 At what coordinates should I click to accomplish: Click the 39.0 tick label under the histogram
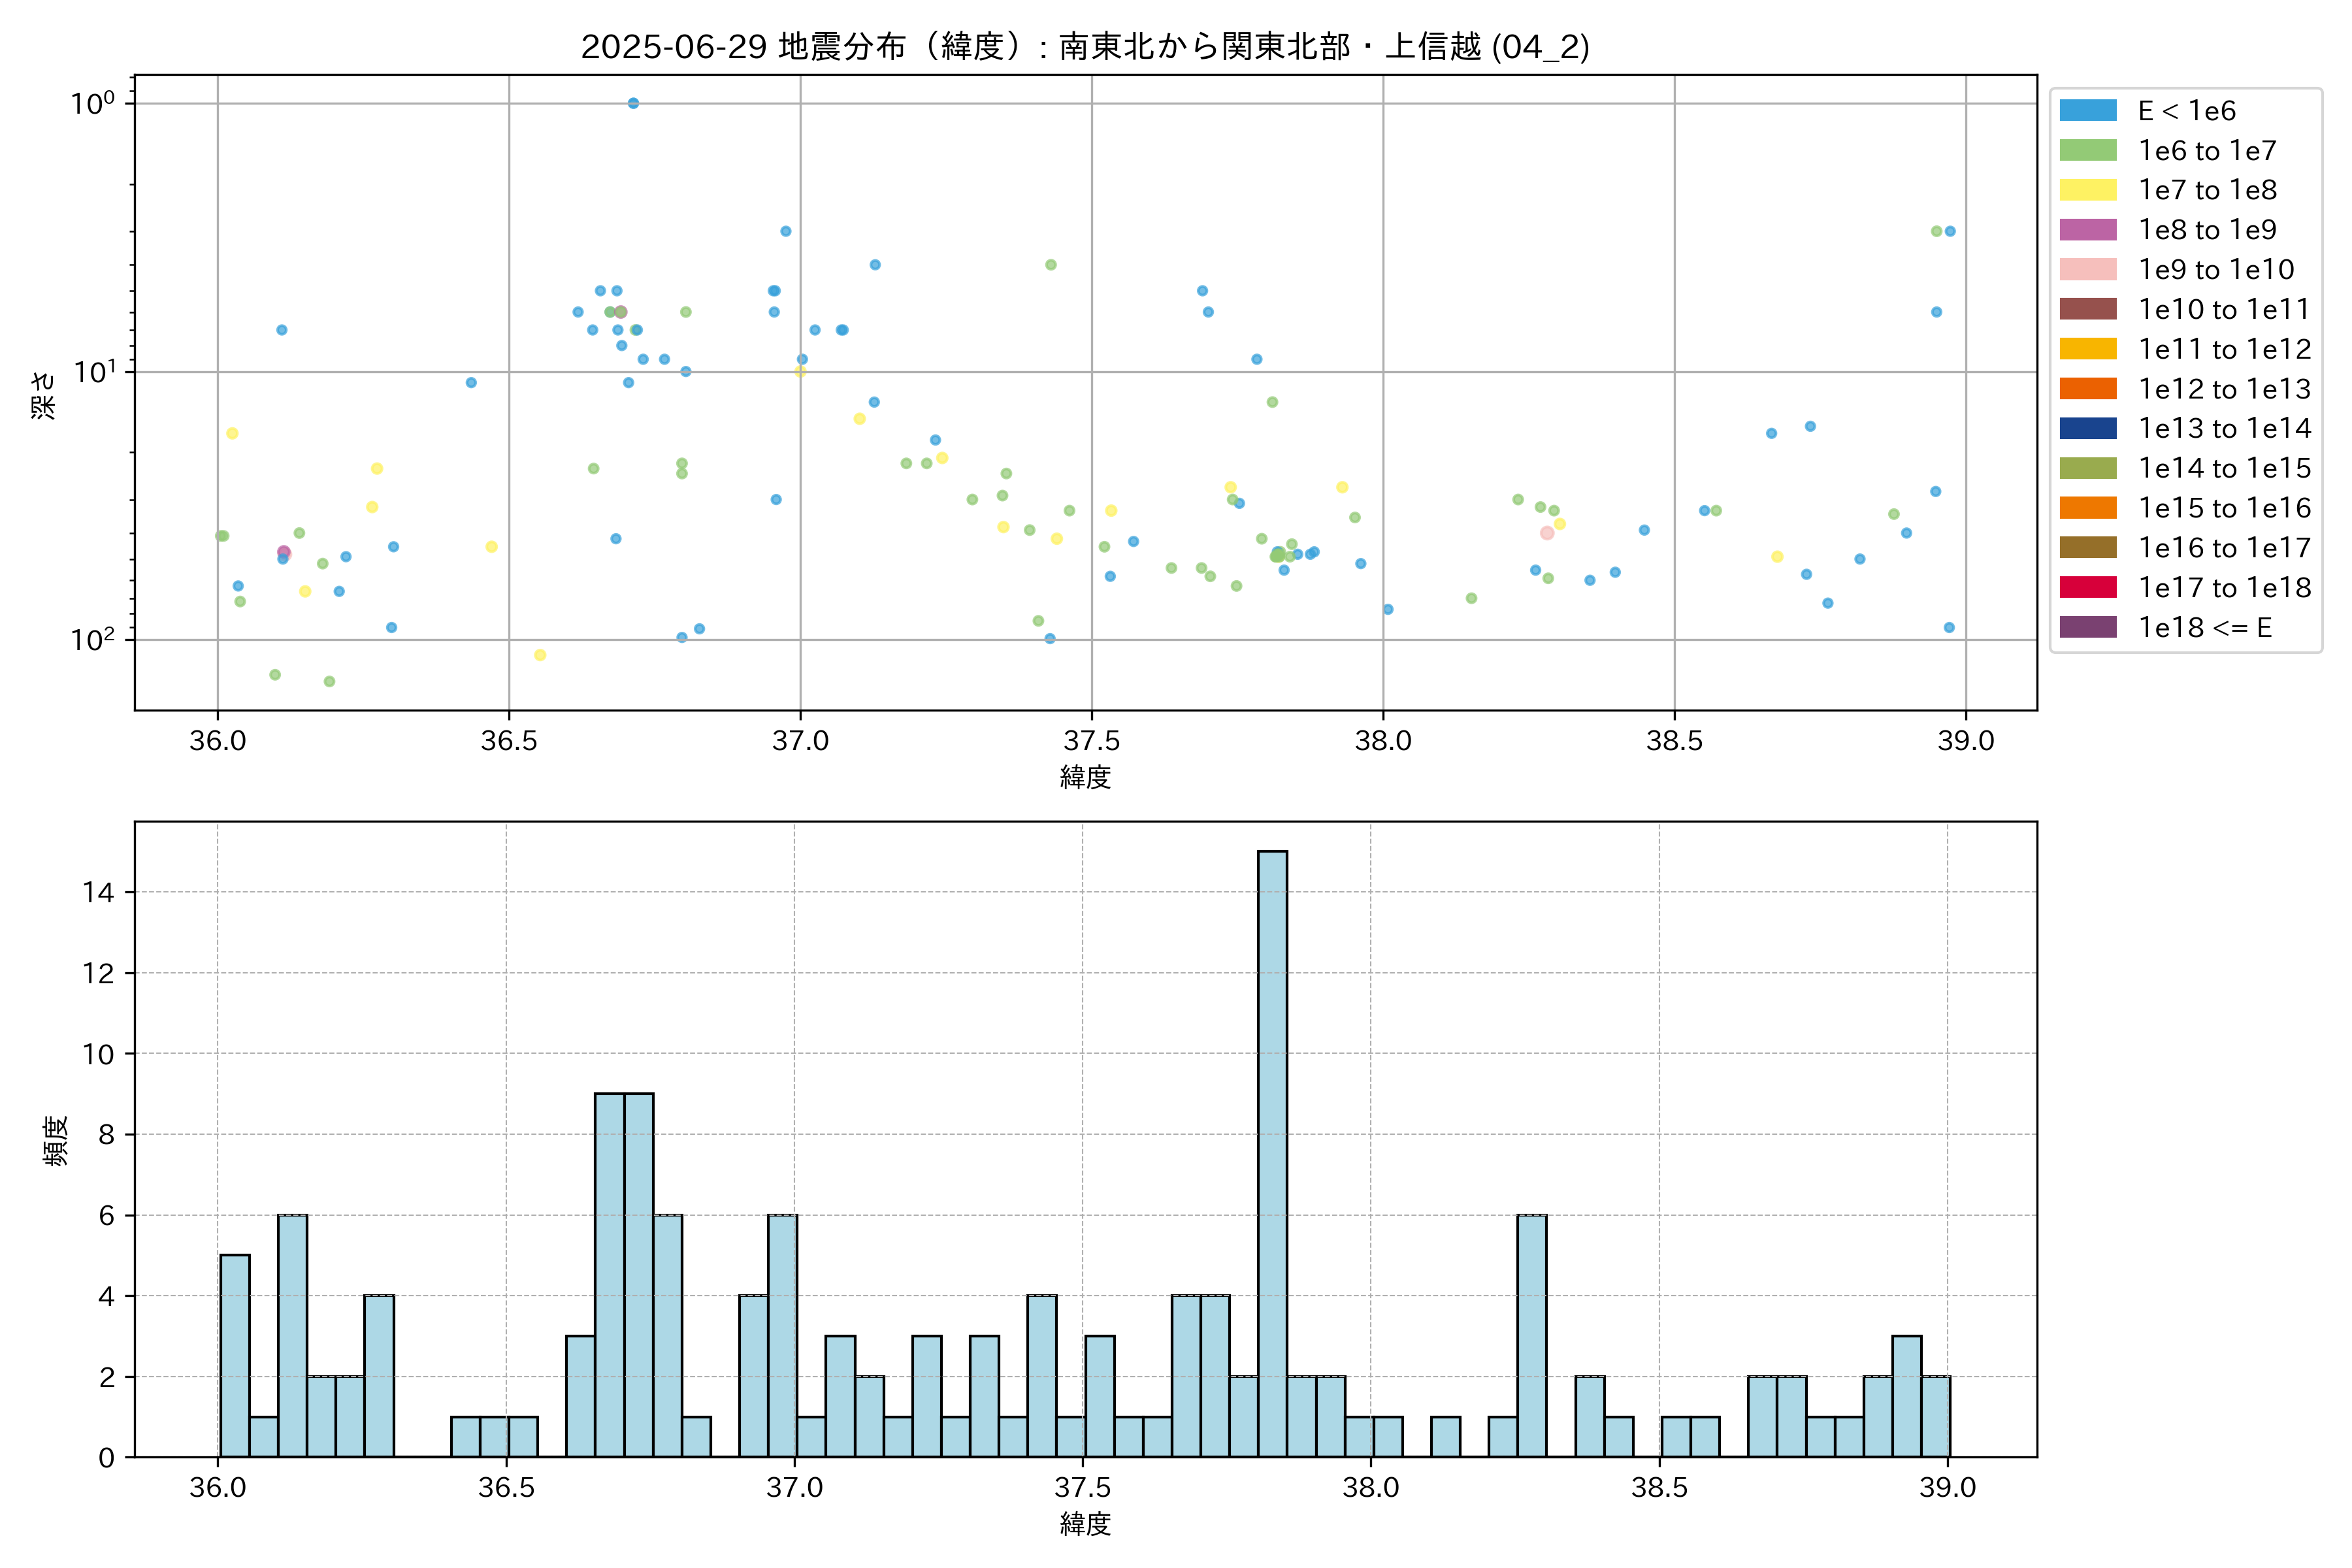point(1947,1487)
